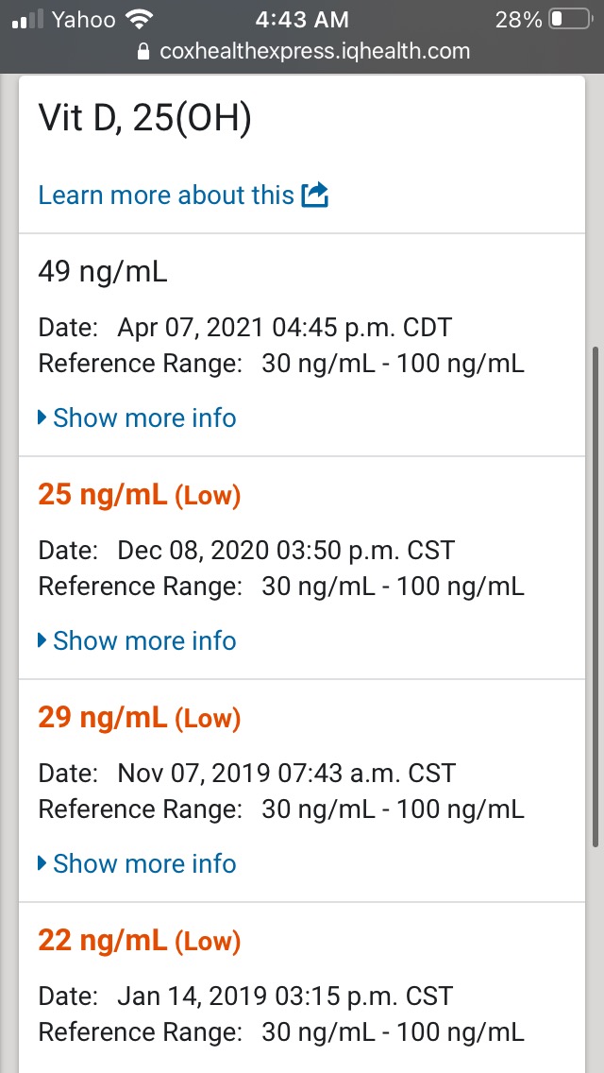Tap the battery icon in status bar
Image resolution: width=604 pixels, height=1073 pixels.
[x=570, y=20]
